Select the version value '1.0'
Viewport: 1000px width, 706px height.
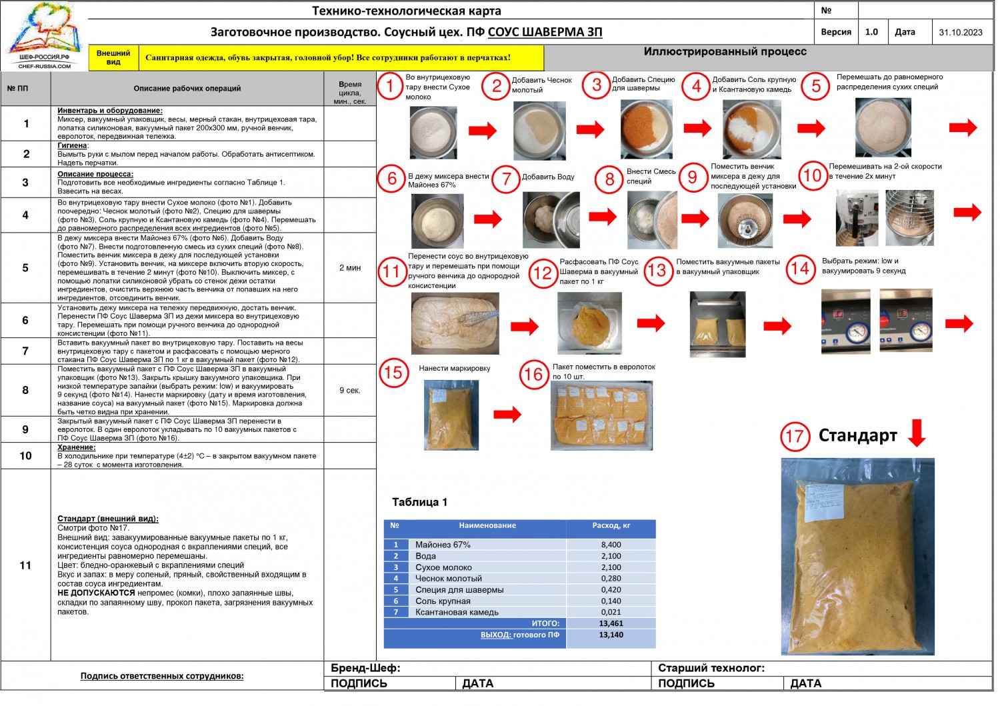tap(871, 32)
